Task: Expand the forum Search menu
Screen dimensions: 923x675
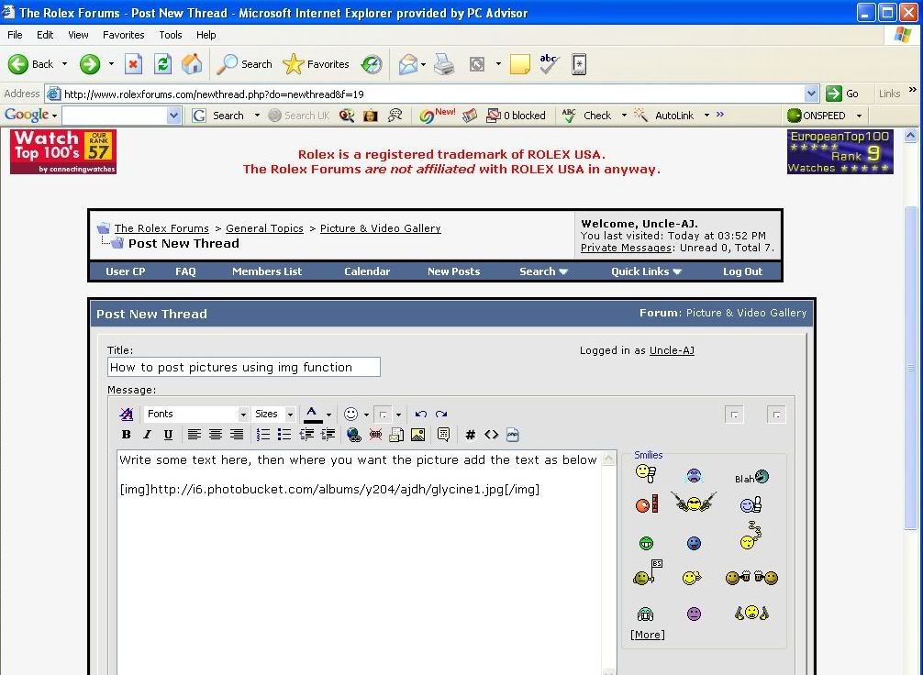Action: tap(543, 271)
